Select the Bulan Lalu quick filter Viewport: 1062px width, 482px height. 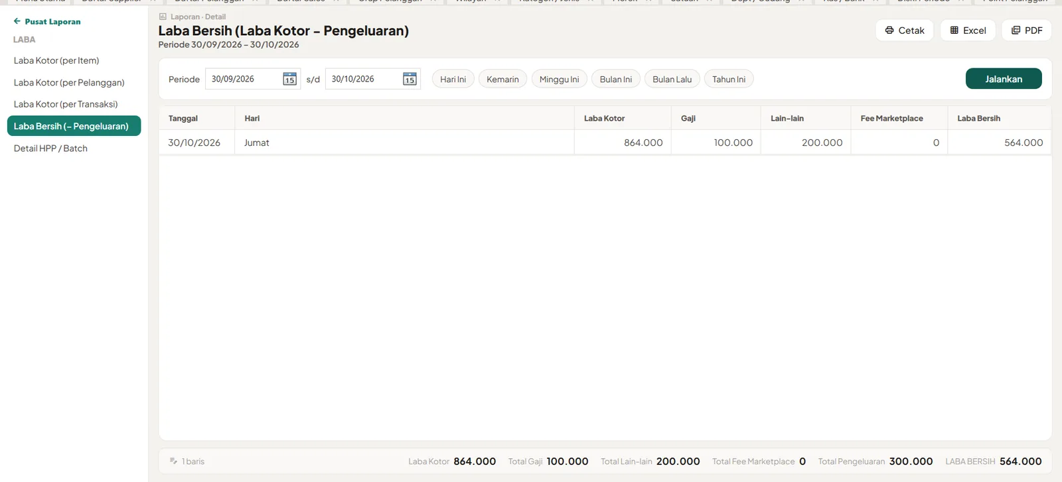coord(672,79)
